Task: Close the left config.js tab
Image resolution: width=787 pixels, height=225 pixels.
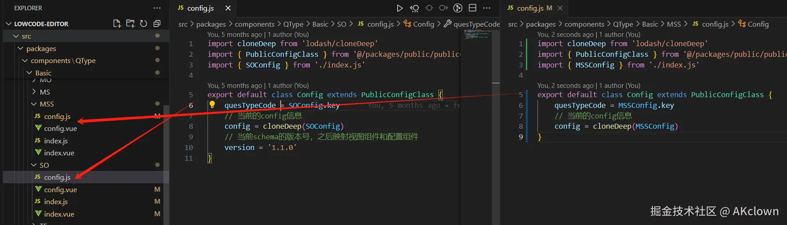Action: 228,8
